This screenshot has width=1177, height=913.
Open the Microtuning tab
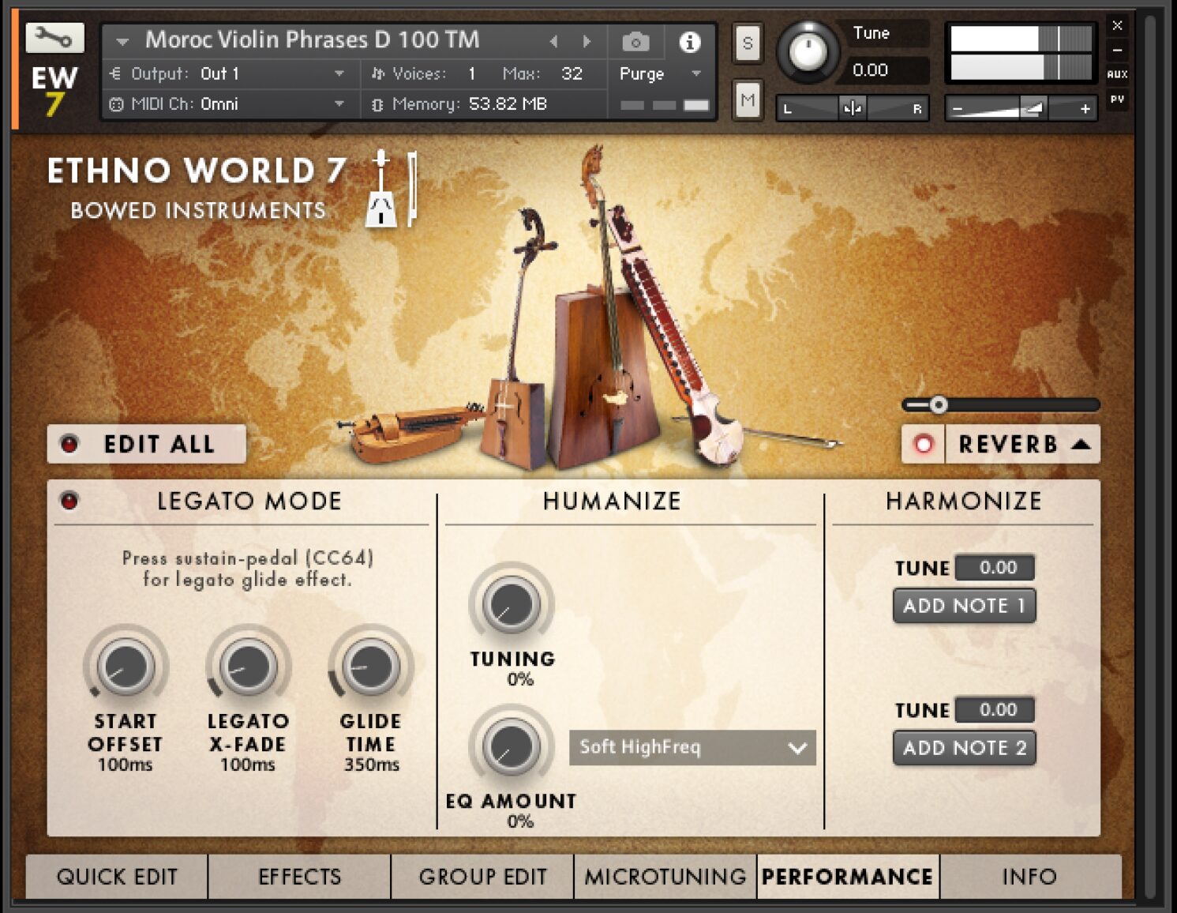click(665, 877)
